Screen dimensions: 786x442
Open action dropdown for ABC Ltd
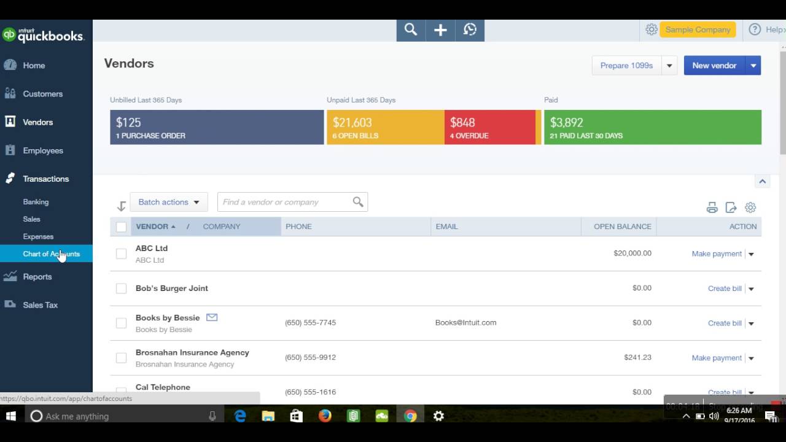click(x=751, y=254)
